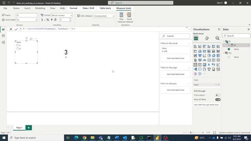
Task: Open the Value field well chevron menu
Action: point(216,85)
